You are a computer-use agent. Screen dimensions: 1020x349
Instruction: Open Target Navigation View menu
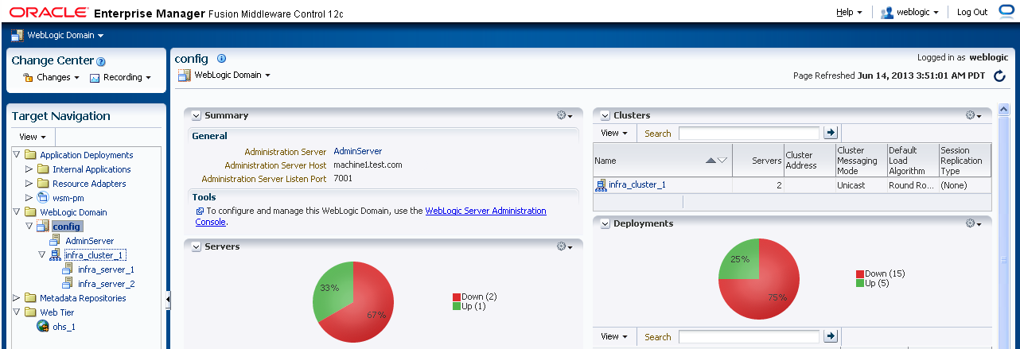tap(33, 137)
